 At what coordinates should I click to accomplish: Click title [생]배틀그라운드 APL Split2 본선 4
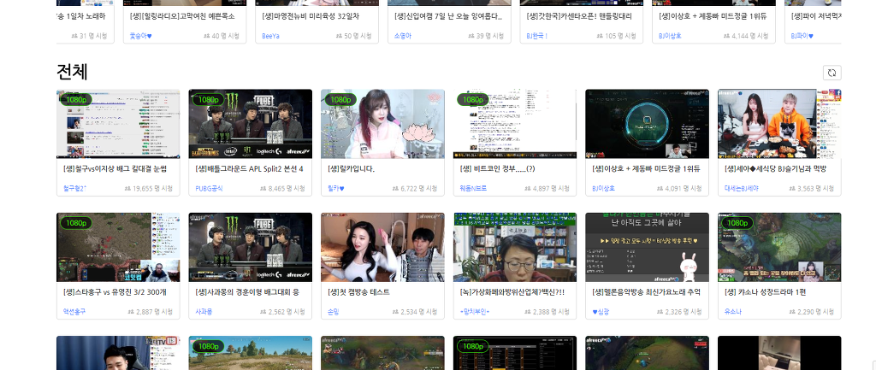[250, 168]
